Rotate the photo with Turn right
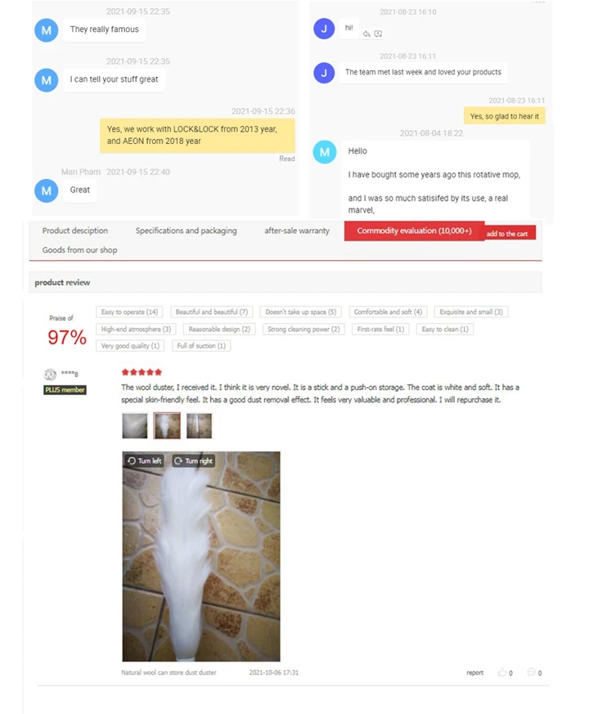Image resolution: width=589 pixels, height=714 pixels. [x=194, y=460]
